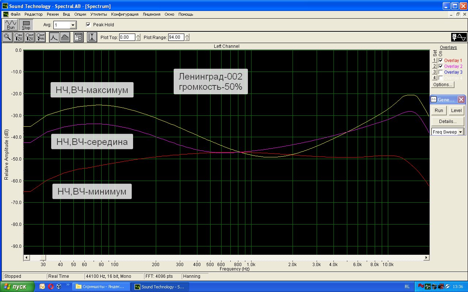468x292 pixels.
Task: Expand the Quick Launch overflow chevron
Action: [68, 284]
